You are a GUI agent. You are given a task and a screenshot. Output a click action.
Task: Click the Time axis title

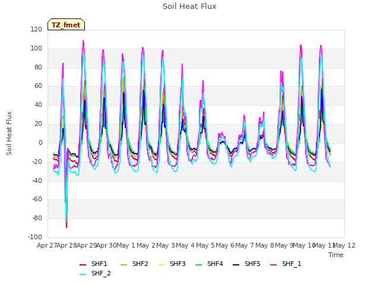click(336, 255)
